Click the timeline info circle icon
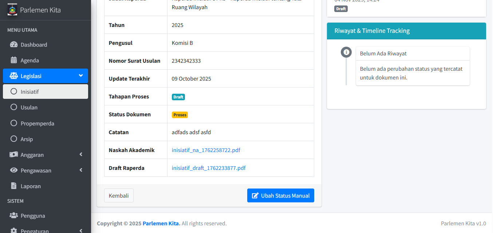 pyautogui.click(x=346, y=52)
